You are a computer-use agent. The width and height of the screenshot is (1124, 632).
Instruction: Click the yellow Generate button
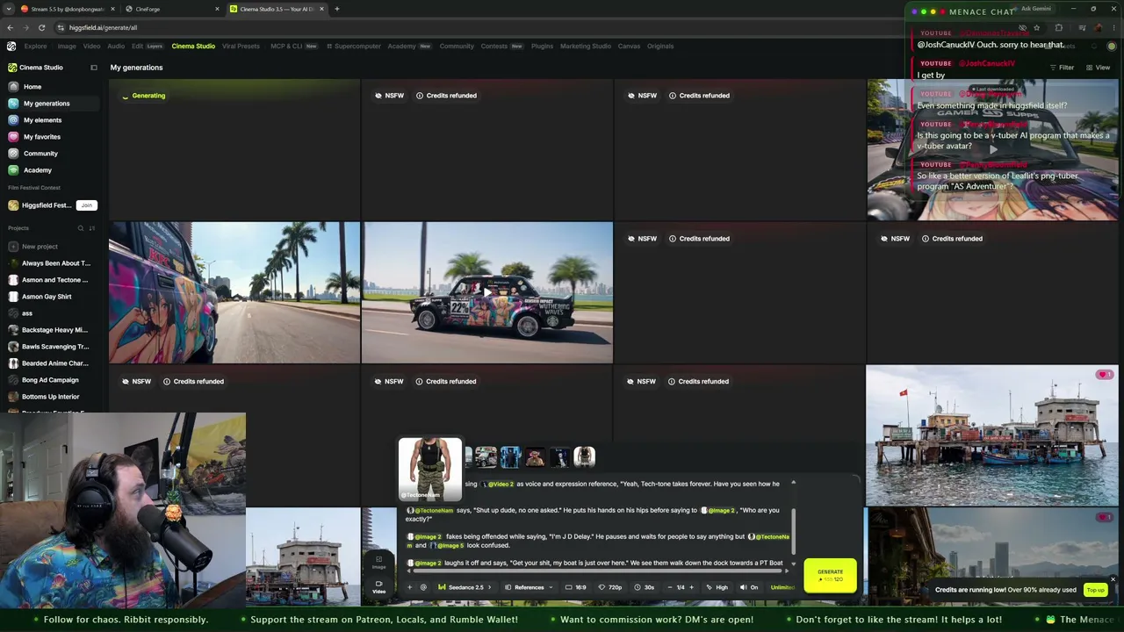coord(830,575)
